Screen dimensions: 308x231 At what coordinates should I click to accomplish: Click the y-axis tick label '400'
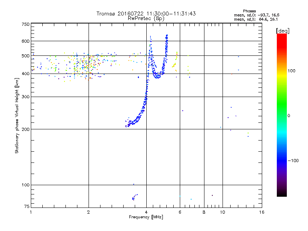[x=25, y=74]
